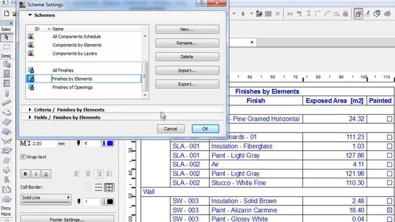Confirm Scheme Settings with OK

205,129
